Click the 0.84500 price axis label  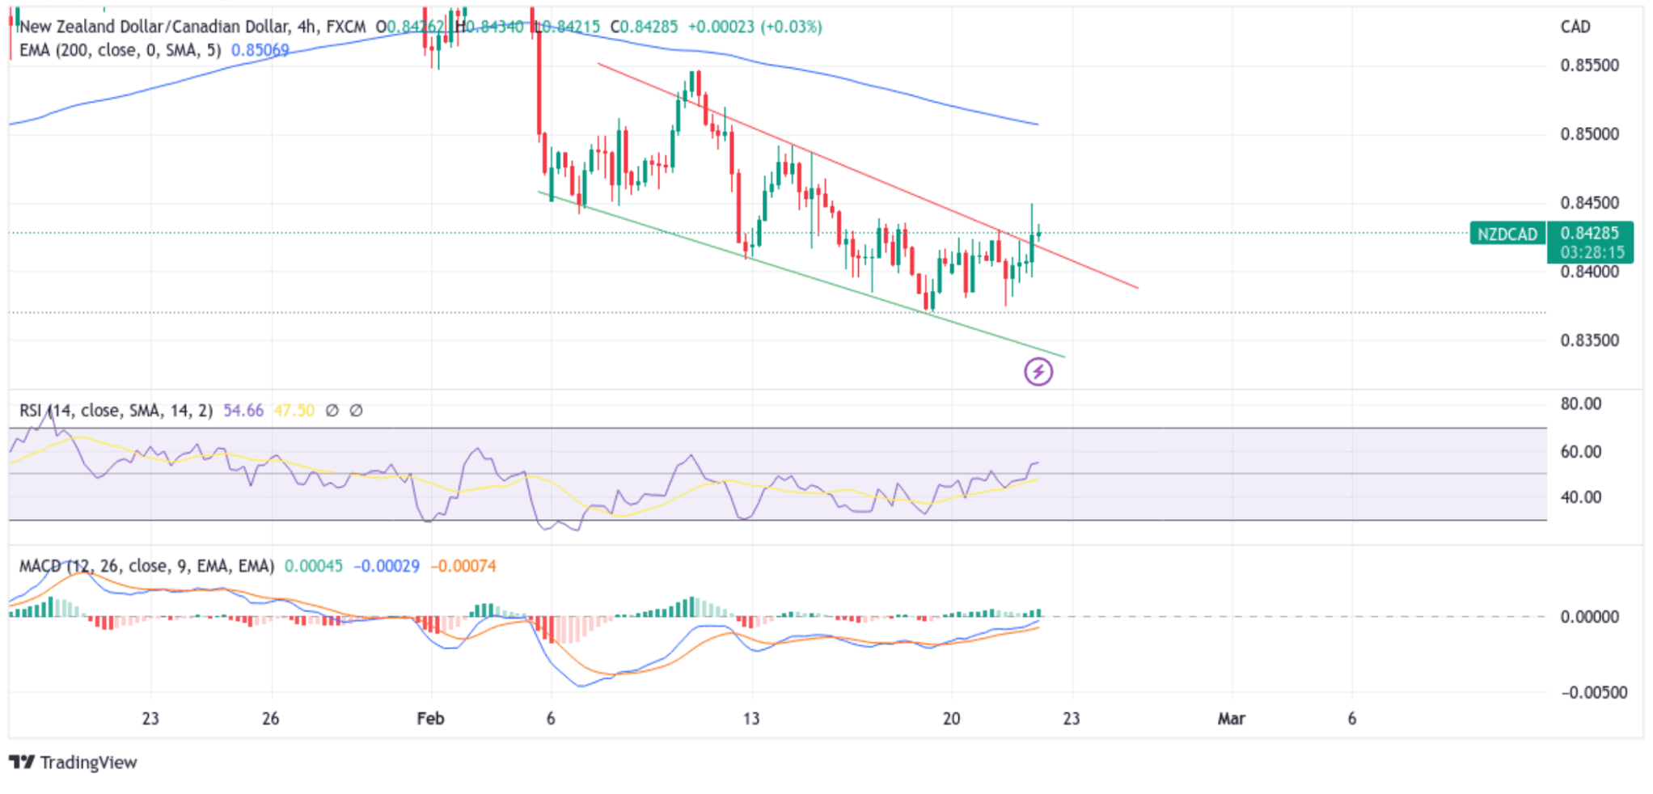click(x=1589, y=203)
